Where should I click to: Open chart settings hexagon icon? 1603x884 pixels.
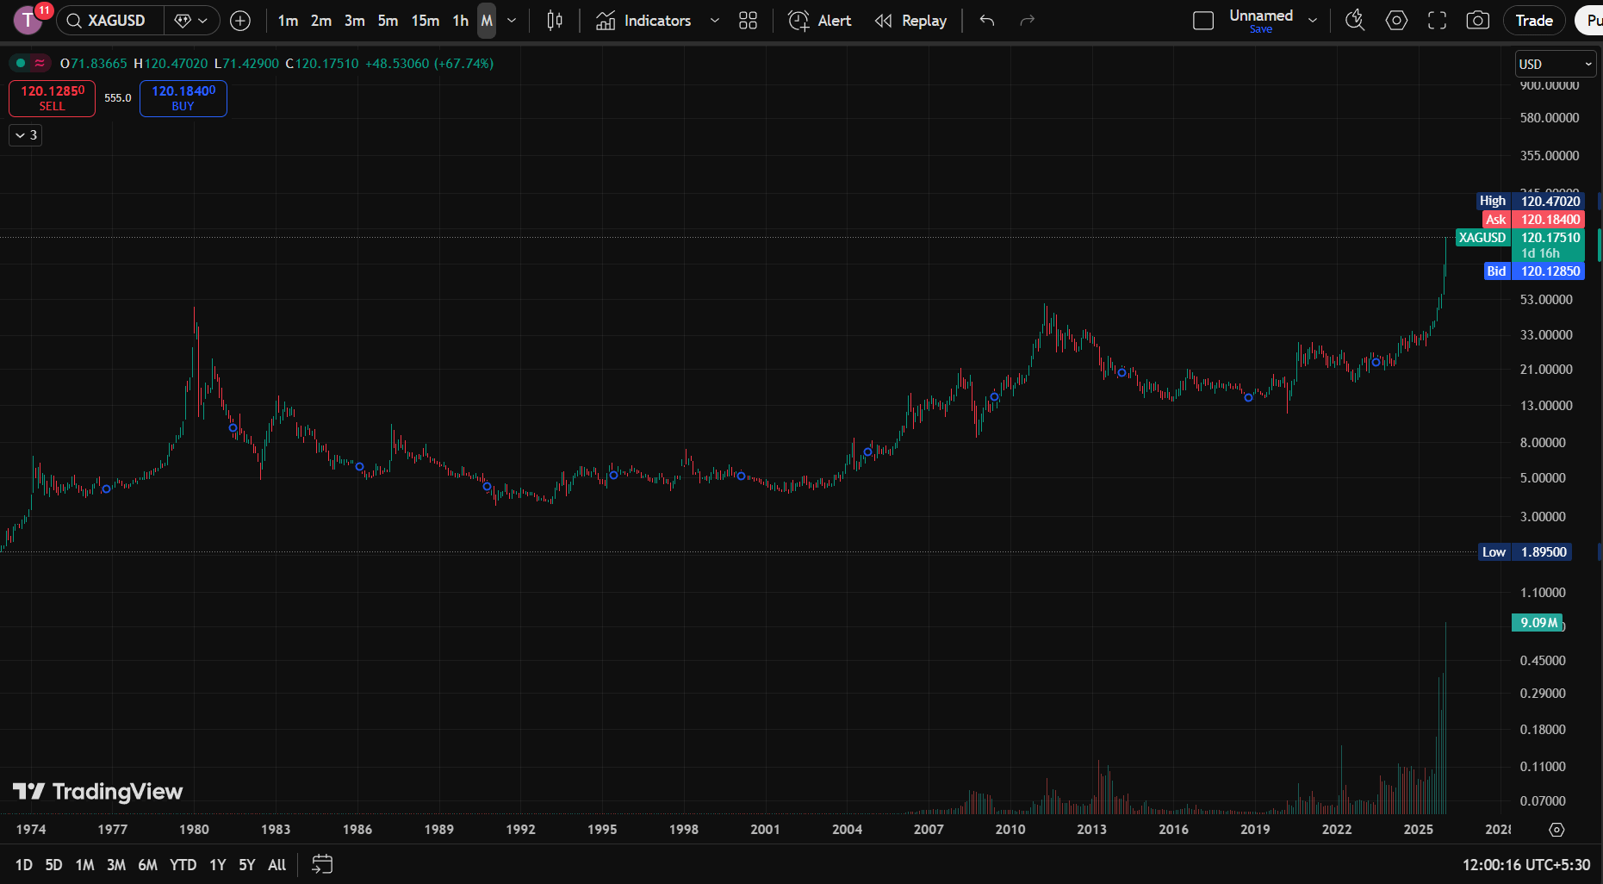coord(1396,21)
